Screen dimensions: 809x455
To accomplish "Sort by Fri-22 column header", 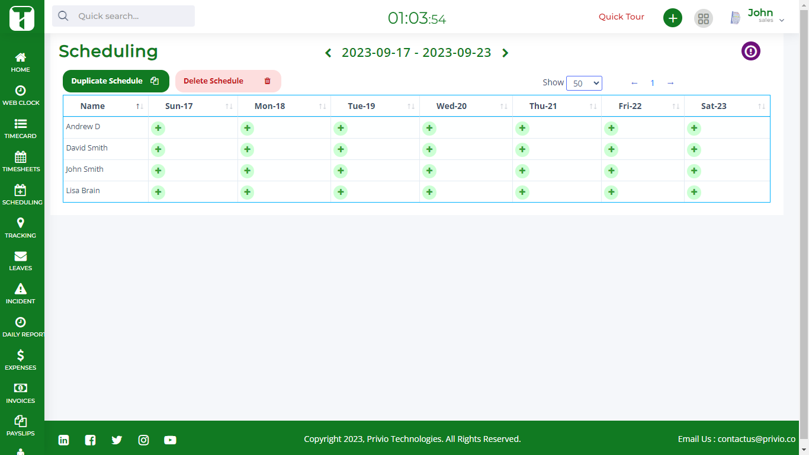I will 643,106.
